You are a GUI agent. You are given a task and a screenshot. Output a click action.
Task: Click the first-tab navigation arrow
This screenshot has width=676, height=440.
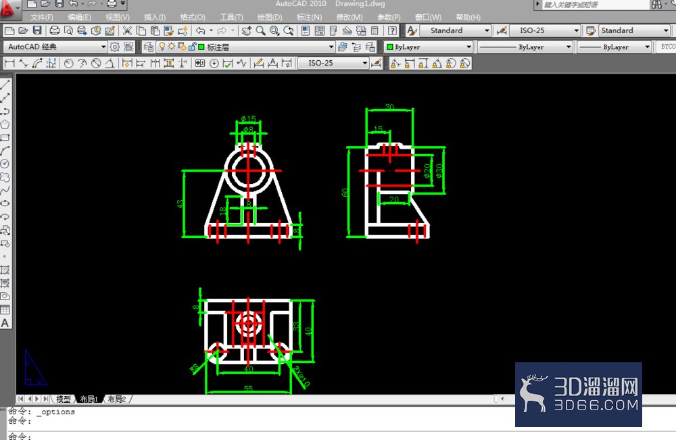(20, 399)
